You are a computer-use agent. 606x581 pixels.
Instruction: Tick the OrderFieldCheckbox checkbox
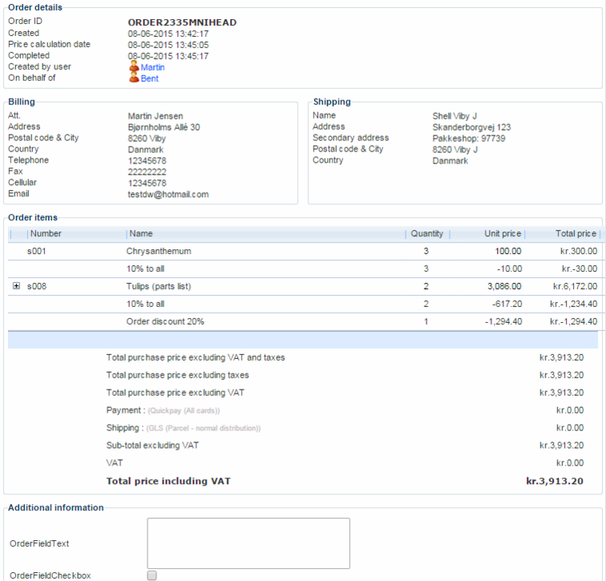152,575
